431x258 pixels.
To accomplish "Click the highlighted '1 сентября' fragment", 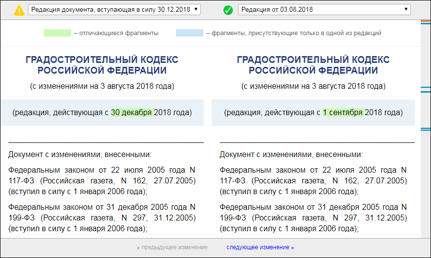I will pos(343,112).
